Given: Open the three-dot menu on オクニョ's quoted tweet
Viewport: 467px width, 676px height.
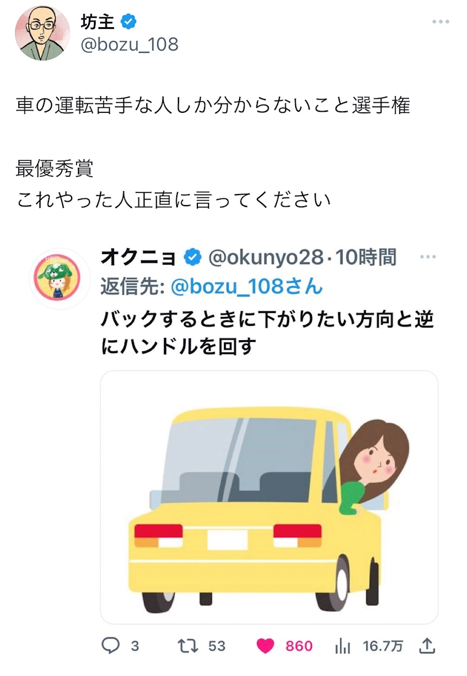Looking at the screenshot, I should point(428,257).
